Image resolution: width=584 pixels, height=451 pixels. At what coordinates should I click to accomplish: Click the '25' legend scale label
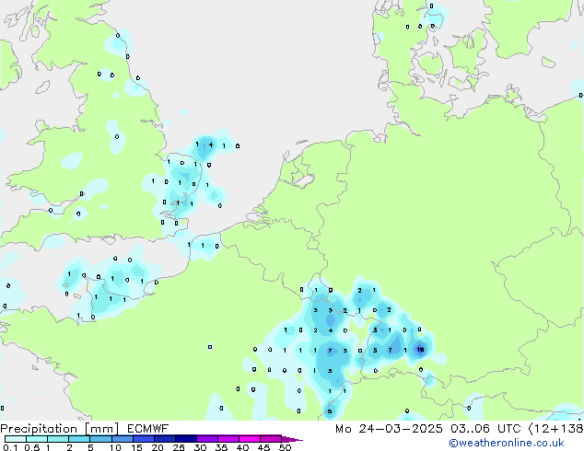point(179,447)
